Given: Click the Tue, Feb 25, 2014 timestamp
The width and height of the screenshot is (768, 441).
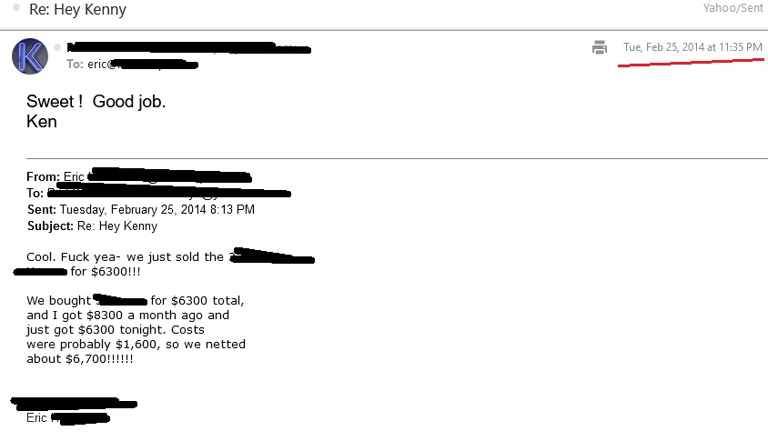Looking at the screenshot, I should (692, 47).
